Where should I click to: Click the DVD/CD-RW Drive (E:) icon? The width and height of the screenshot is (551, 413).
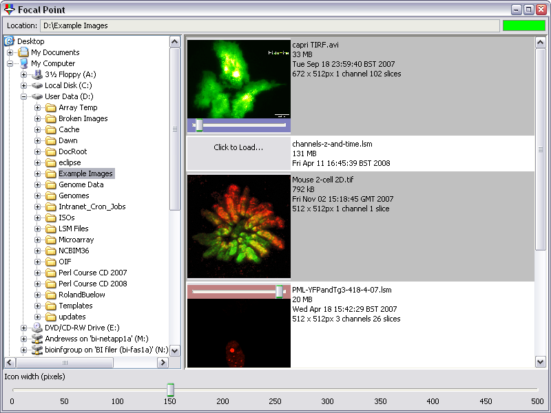[37, 328]
